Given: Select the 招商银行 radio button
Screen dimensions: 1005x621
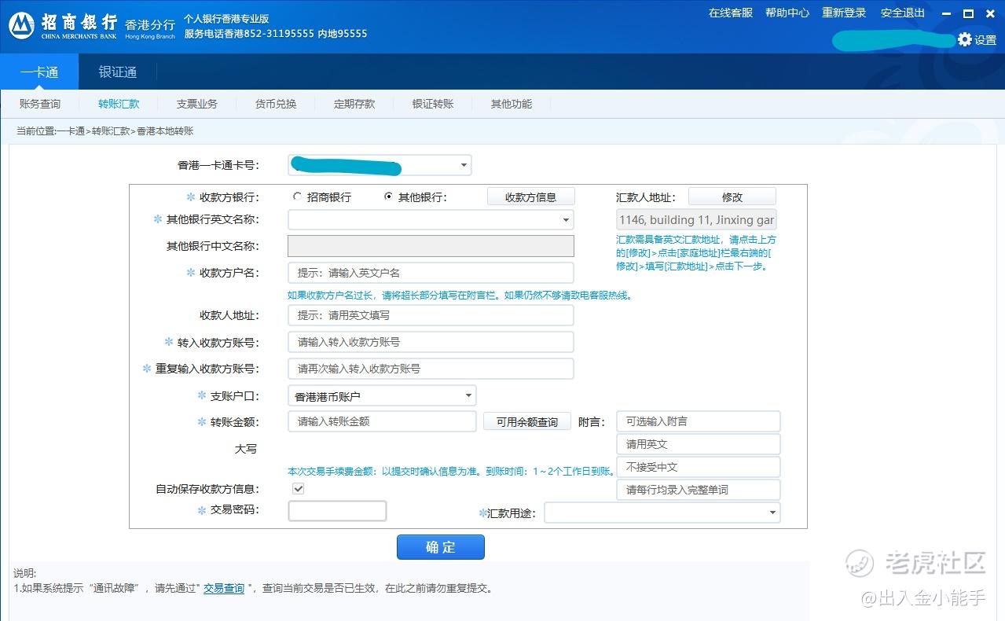Looking at the screenshot, I should pos(296,197).
